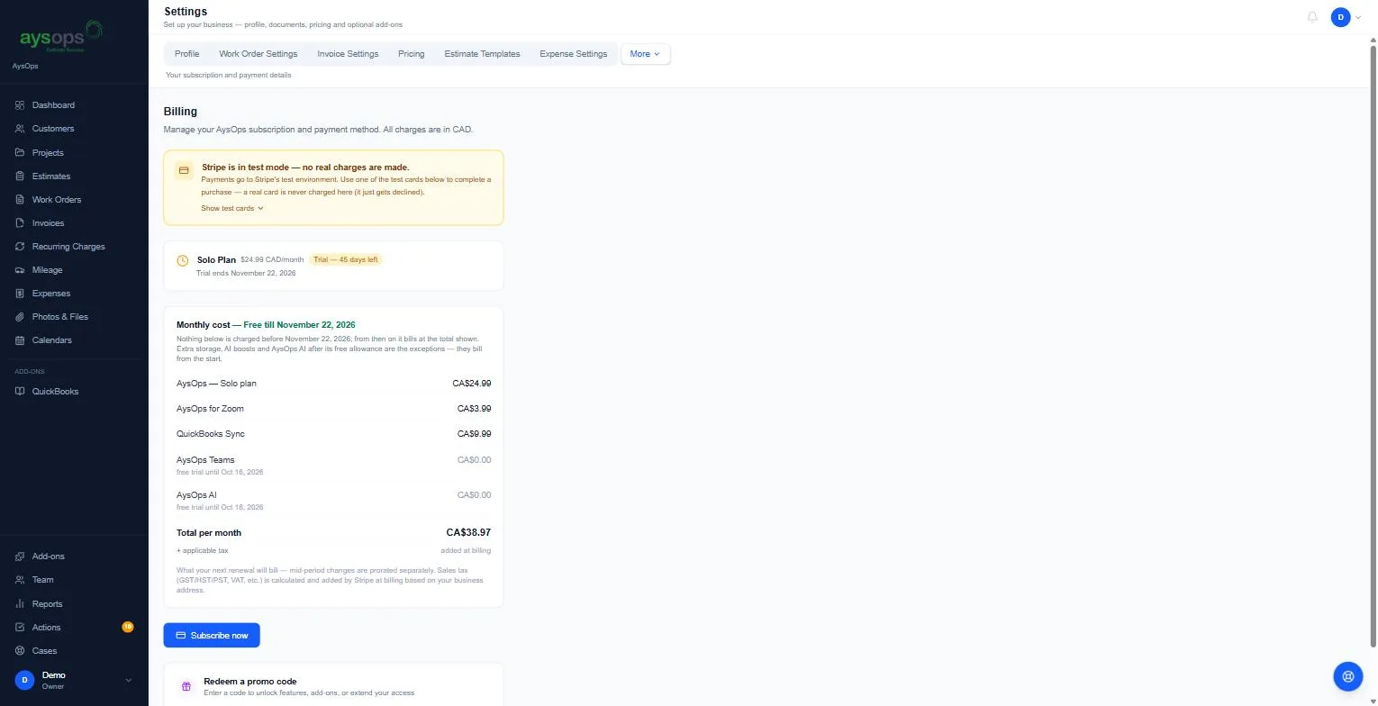
Task: Click the Invoices document icon
Action: pos(20,223)
